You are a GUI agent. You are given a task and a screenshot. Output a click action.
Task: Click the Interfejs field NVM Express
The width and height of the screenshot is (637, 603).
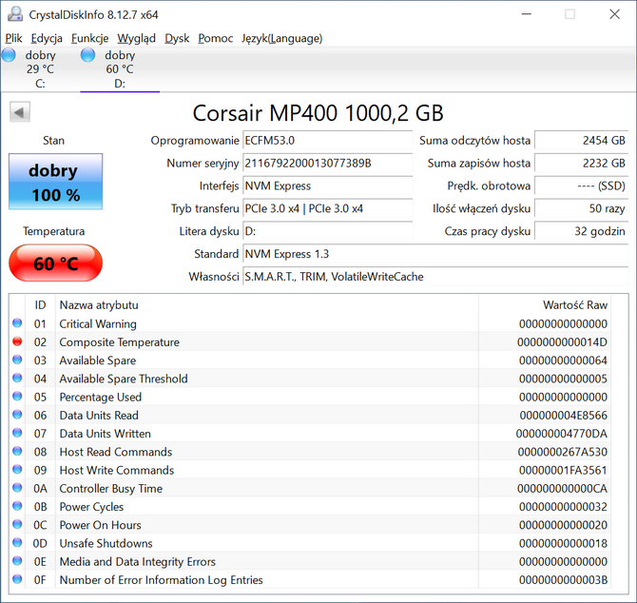327,186
